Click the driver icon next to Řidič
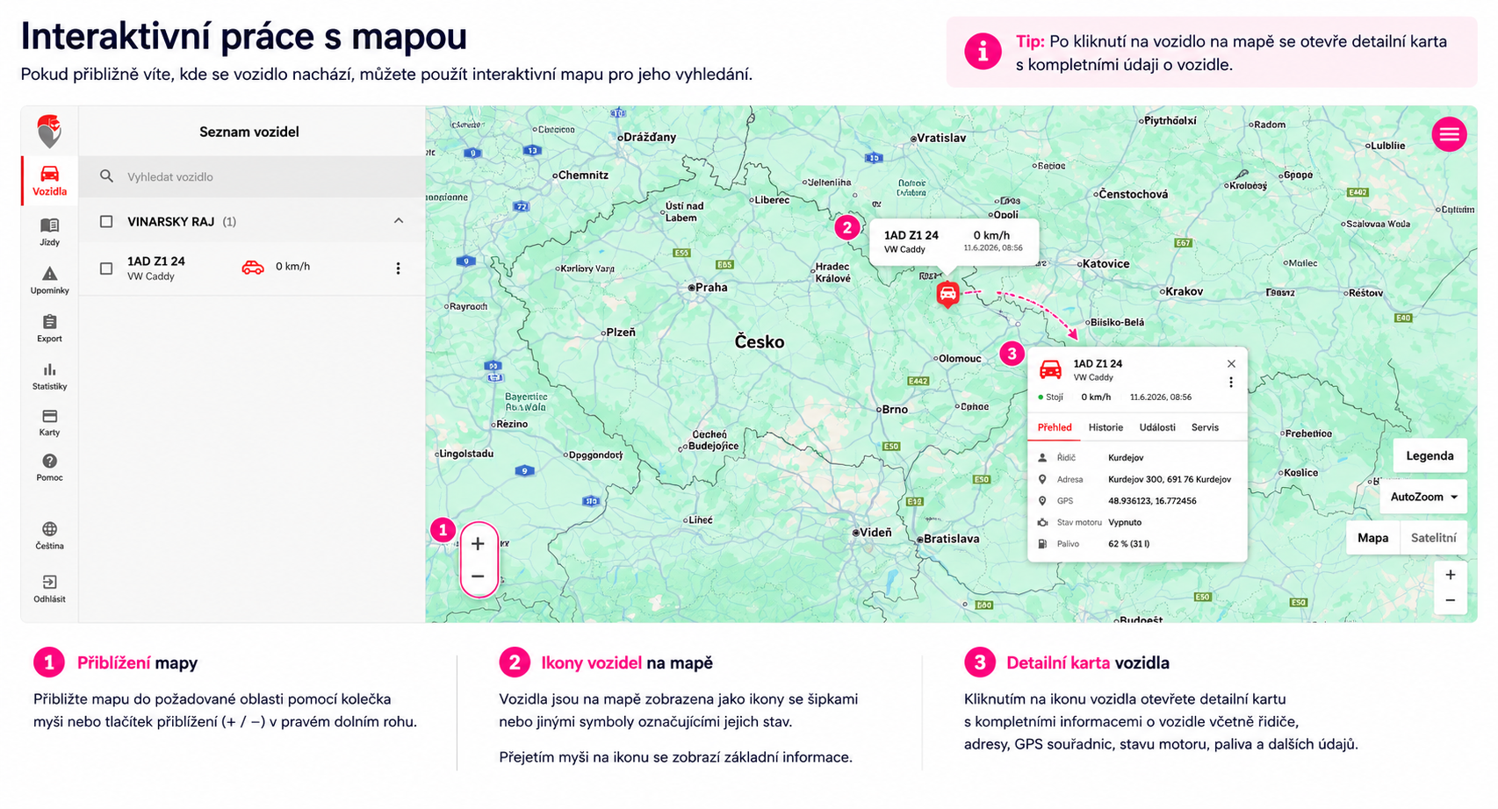This screenshot has width=1498, height=809. [x=1043, y=458]
